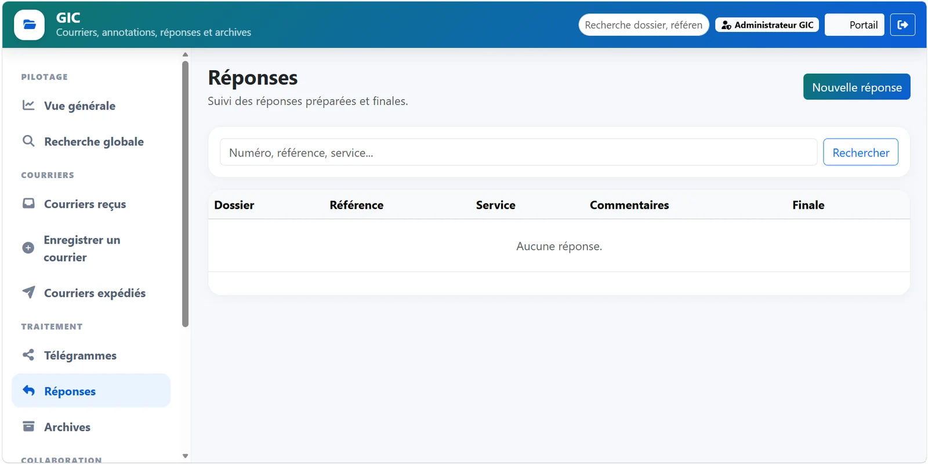Click Administrateur GIC badge
928x465 pixels.
pos(767,25)
